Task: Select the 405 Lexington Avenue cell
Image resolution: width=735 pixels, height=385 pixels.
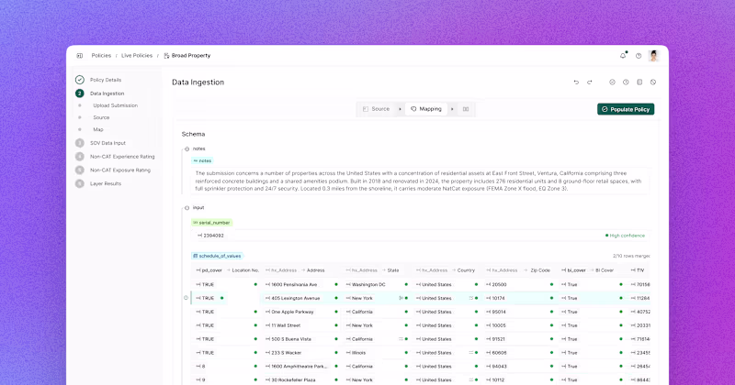Action: (300, 298)
